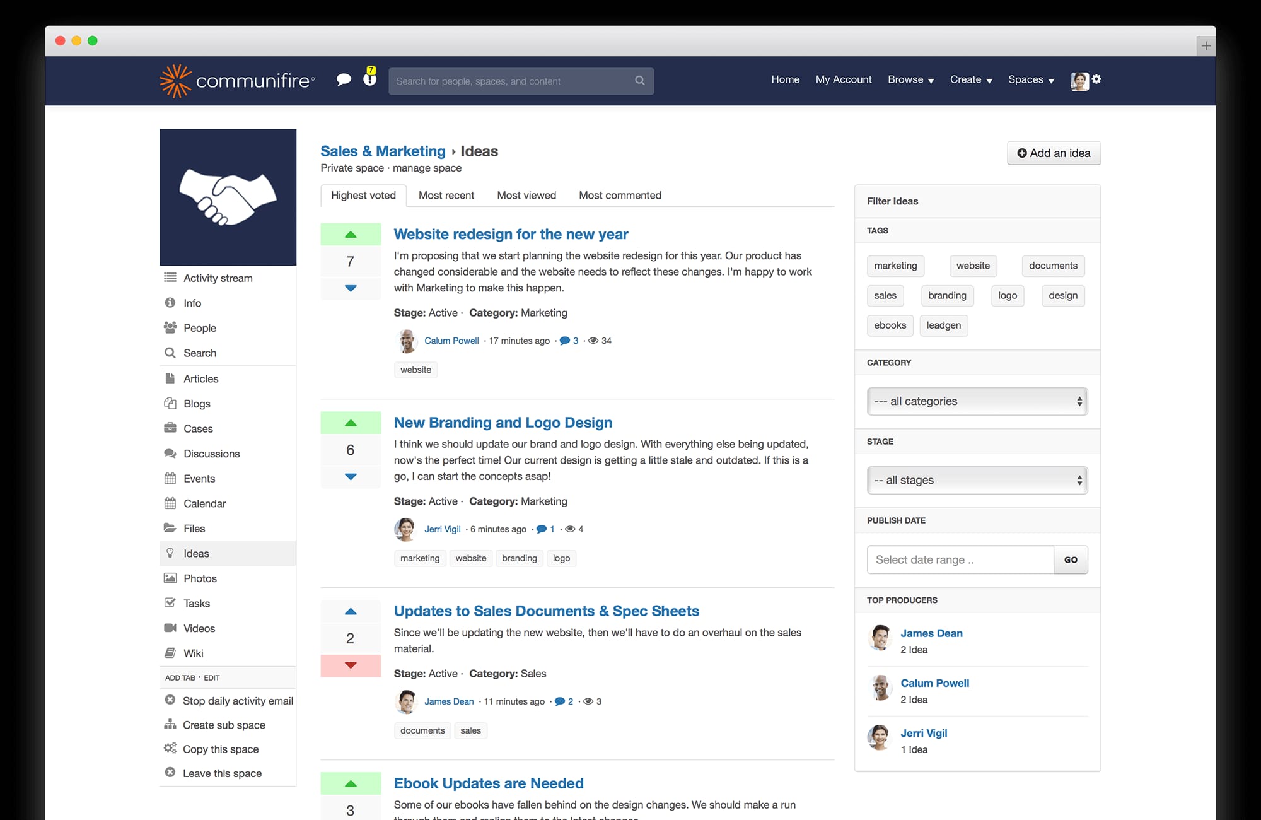Downvote Updates to Sales Documents idea
This screenshot has height=820, width=1261.
pyautogui.click(x=351, y=665)
